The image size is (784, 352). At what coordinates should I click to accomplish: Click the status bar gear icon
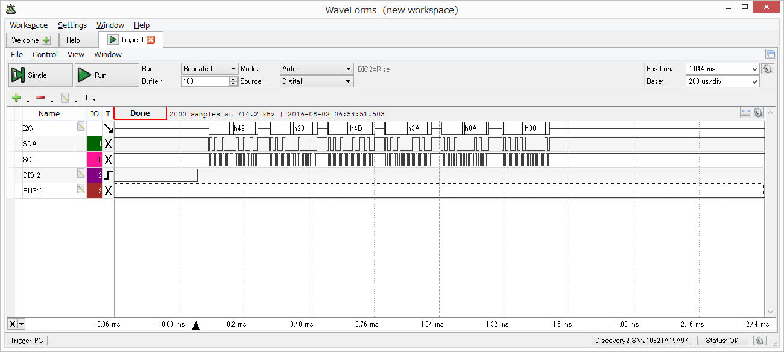tap(760, 341)
